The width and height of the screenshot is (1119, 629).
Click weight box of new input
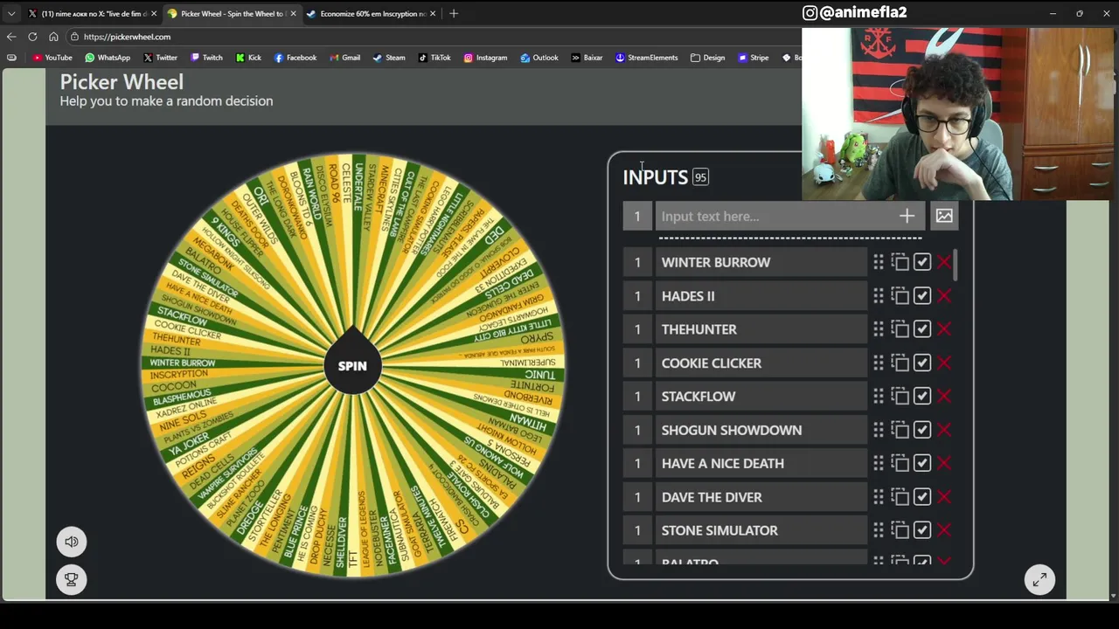tap(637, 216)
